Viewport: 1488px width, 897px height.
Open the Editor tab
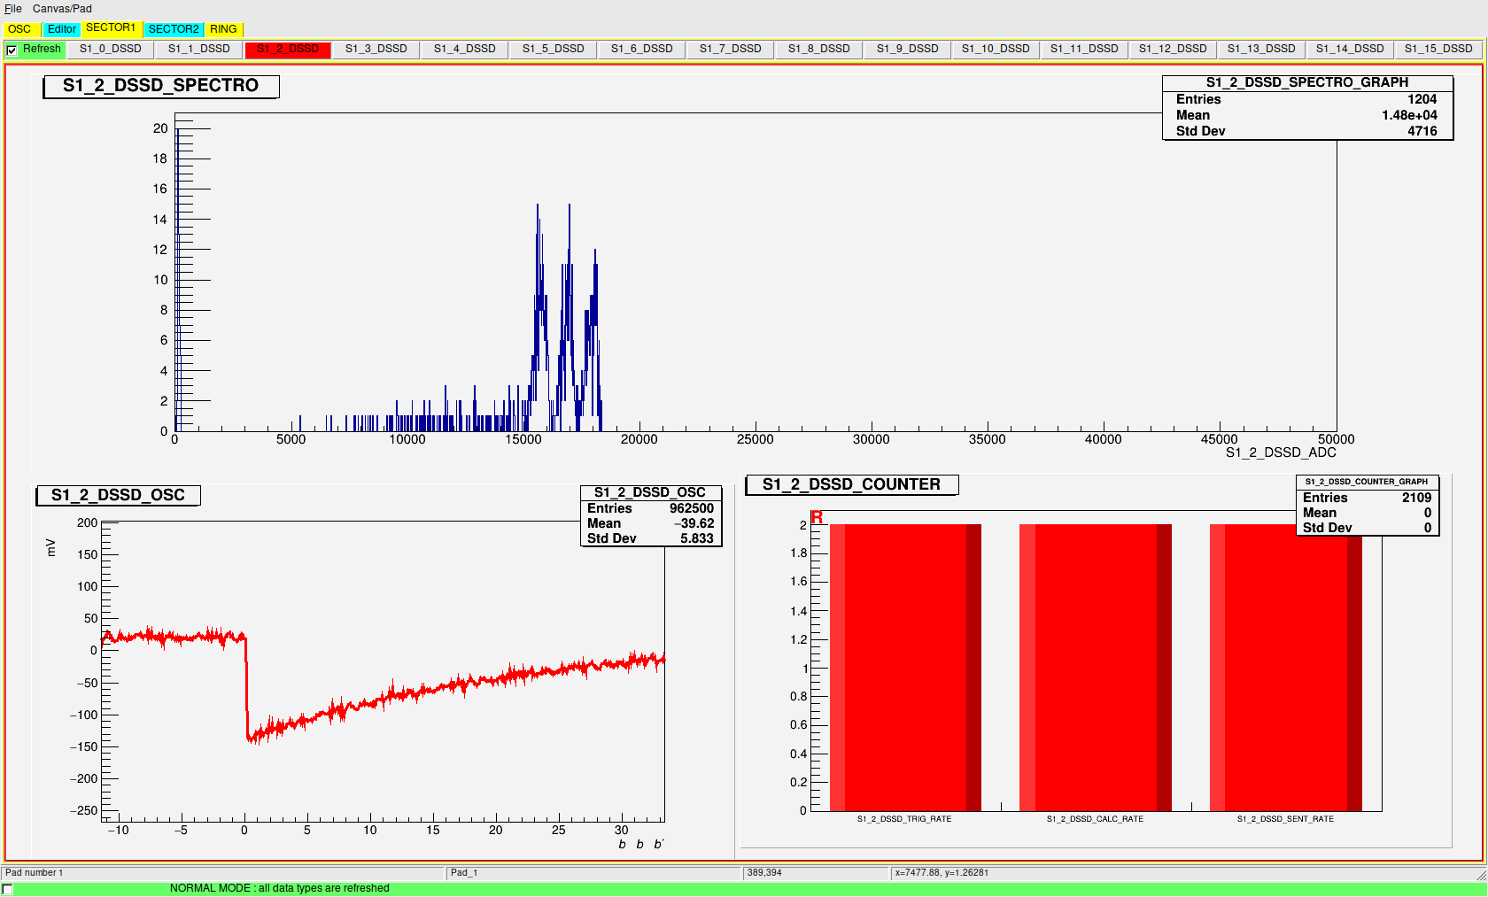[x=61, y=29]
